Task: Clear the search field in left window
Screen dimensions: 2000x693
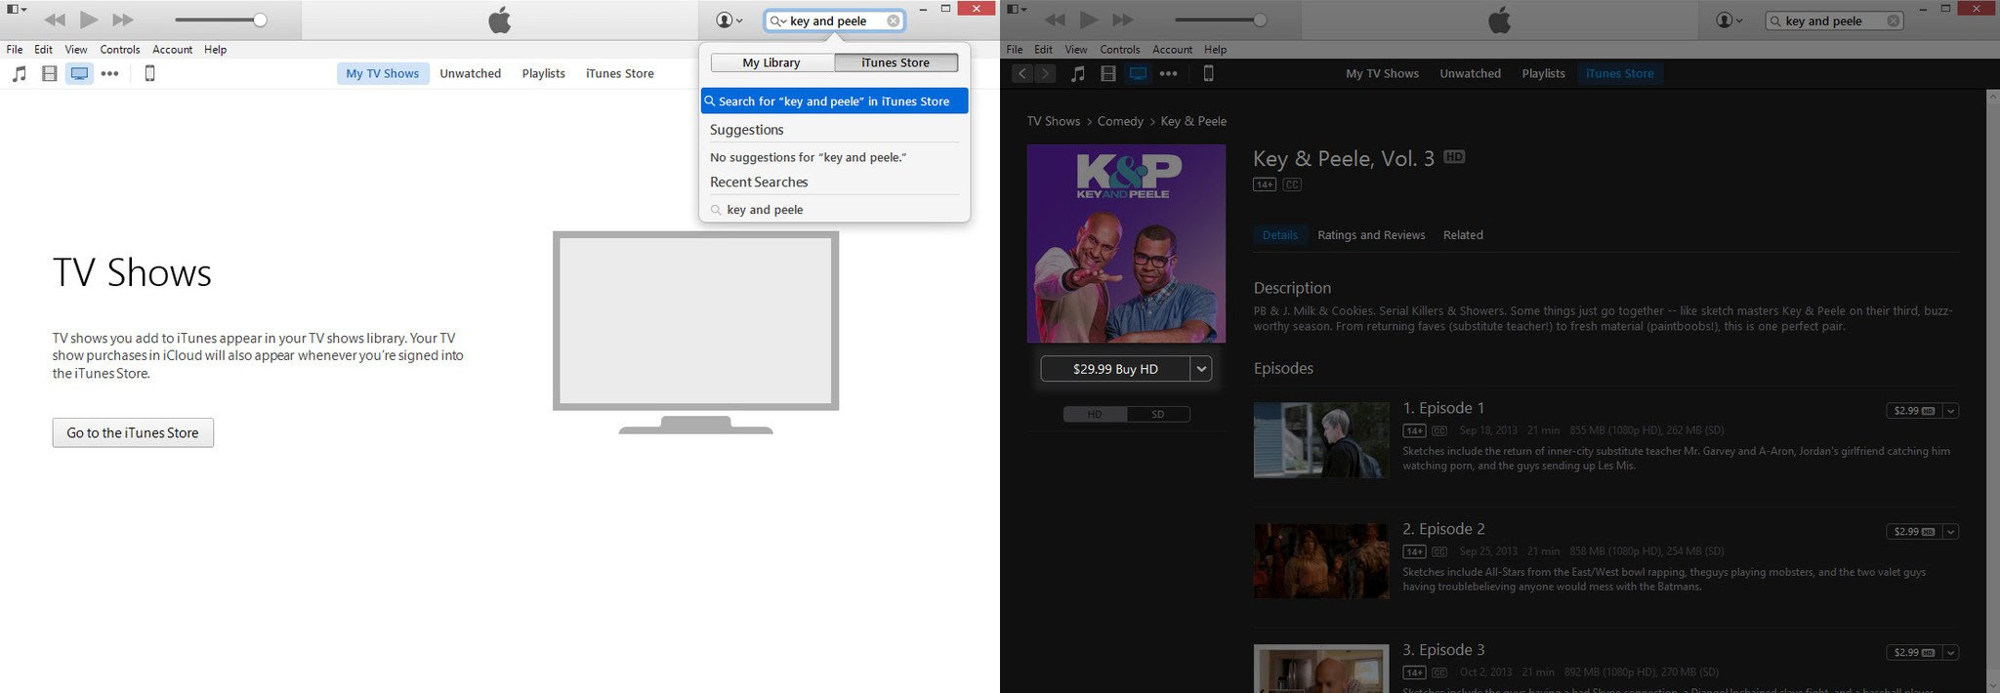Action: [893, 20]
